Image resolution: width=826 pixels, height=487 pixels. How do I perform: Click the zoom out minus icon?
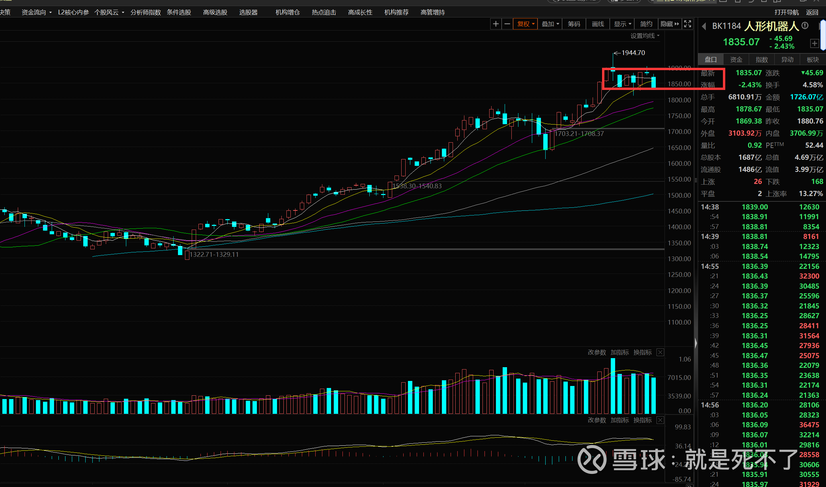coord(507,24)
